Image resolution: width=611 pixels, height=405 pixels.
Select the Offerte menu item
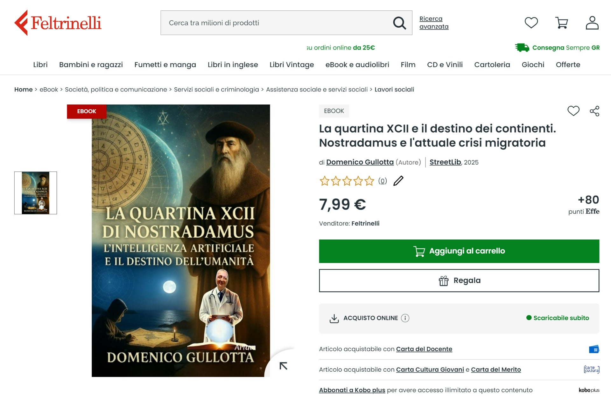click(x=568, y=65)
